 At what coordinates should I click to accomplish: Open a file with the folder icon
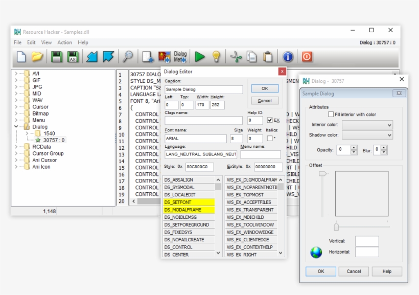pyautogui.click(x=37, y=57)
